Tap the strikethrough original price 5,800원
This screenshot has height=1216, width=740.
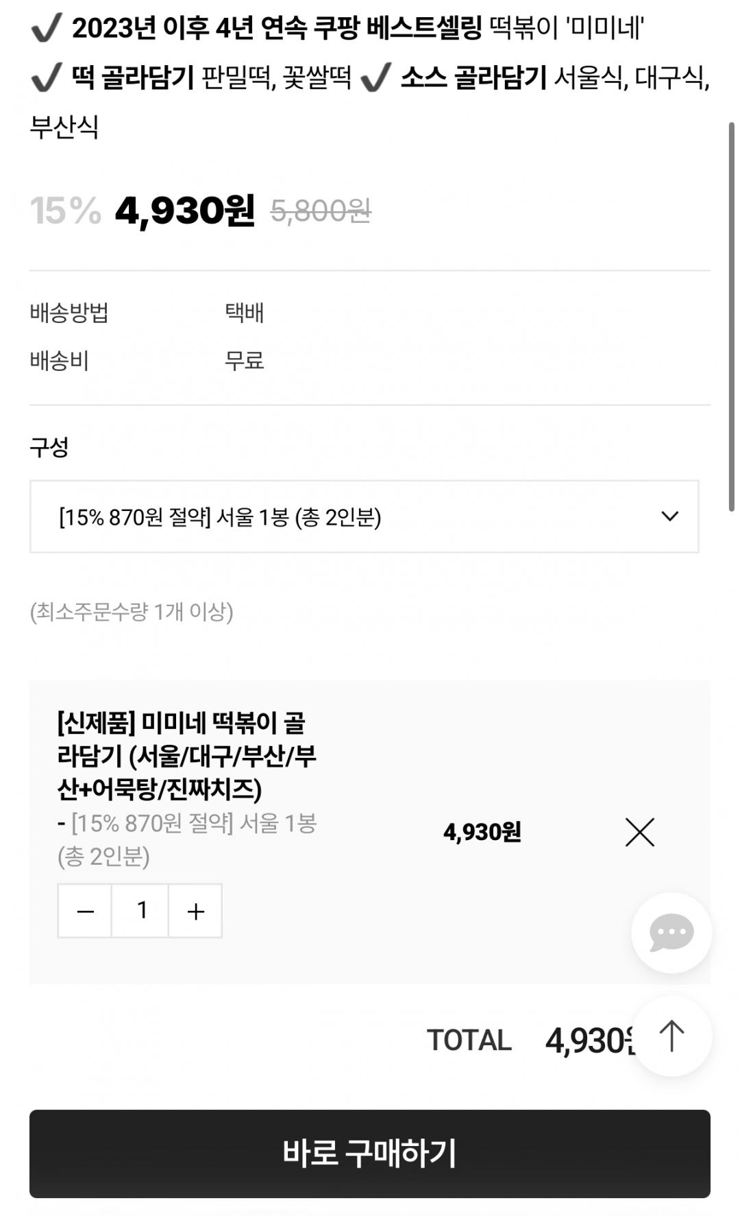(321, 211)
